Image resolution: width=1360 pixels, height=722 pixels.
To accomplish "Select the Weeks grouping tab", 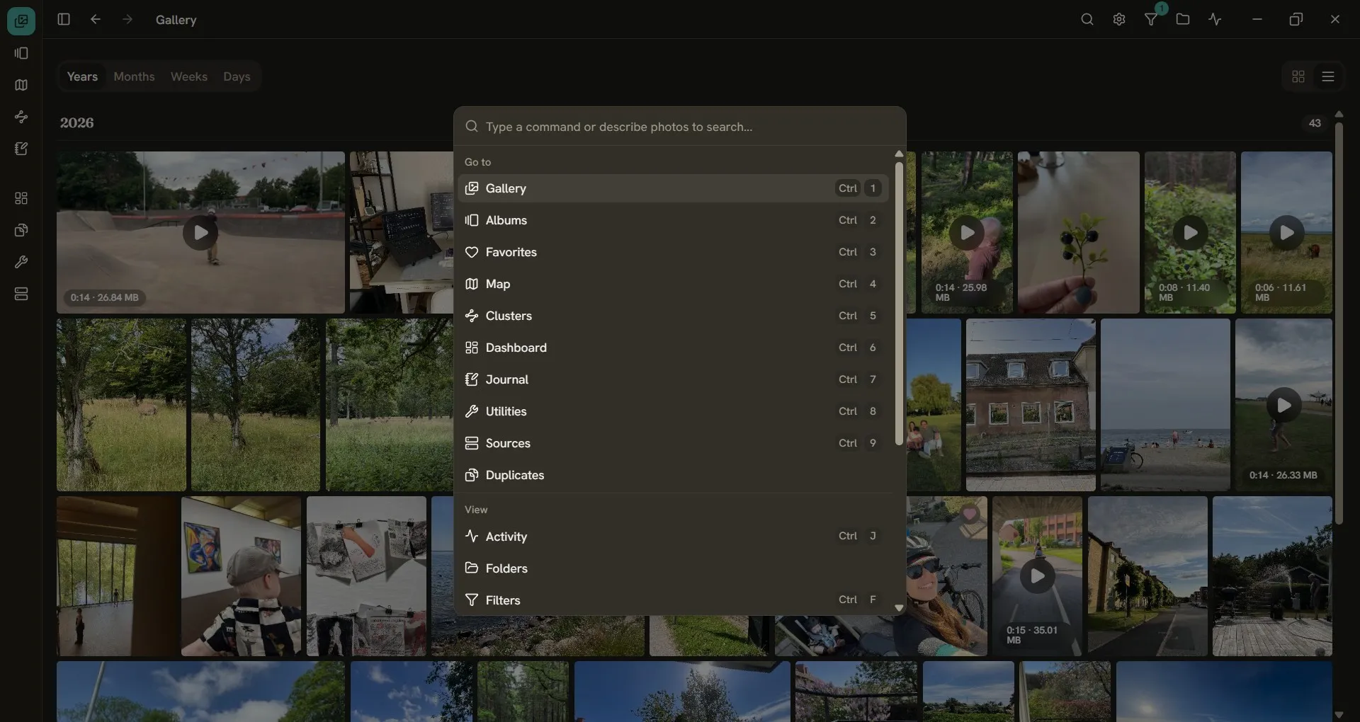I will pyautogui.click(x=189, y=77).
